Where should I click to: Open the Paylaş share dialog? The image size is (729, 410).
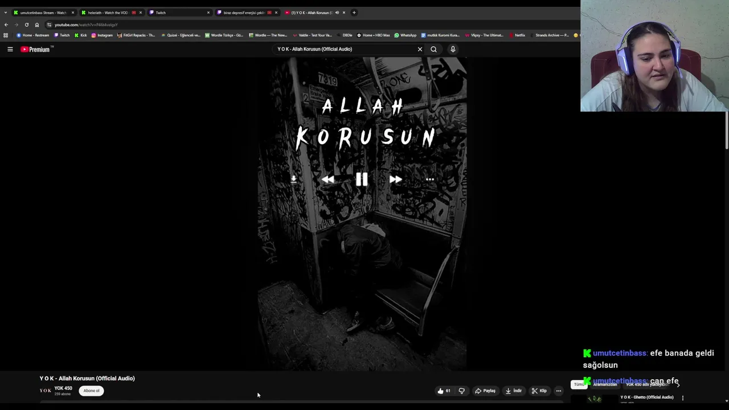point(485,391)
